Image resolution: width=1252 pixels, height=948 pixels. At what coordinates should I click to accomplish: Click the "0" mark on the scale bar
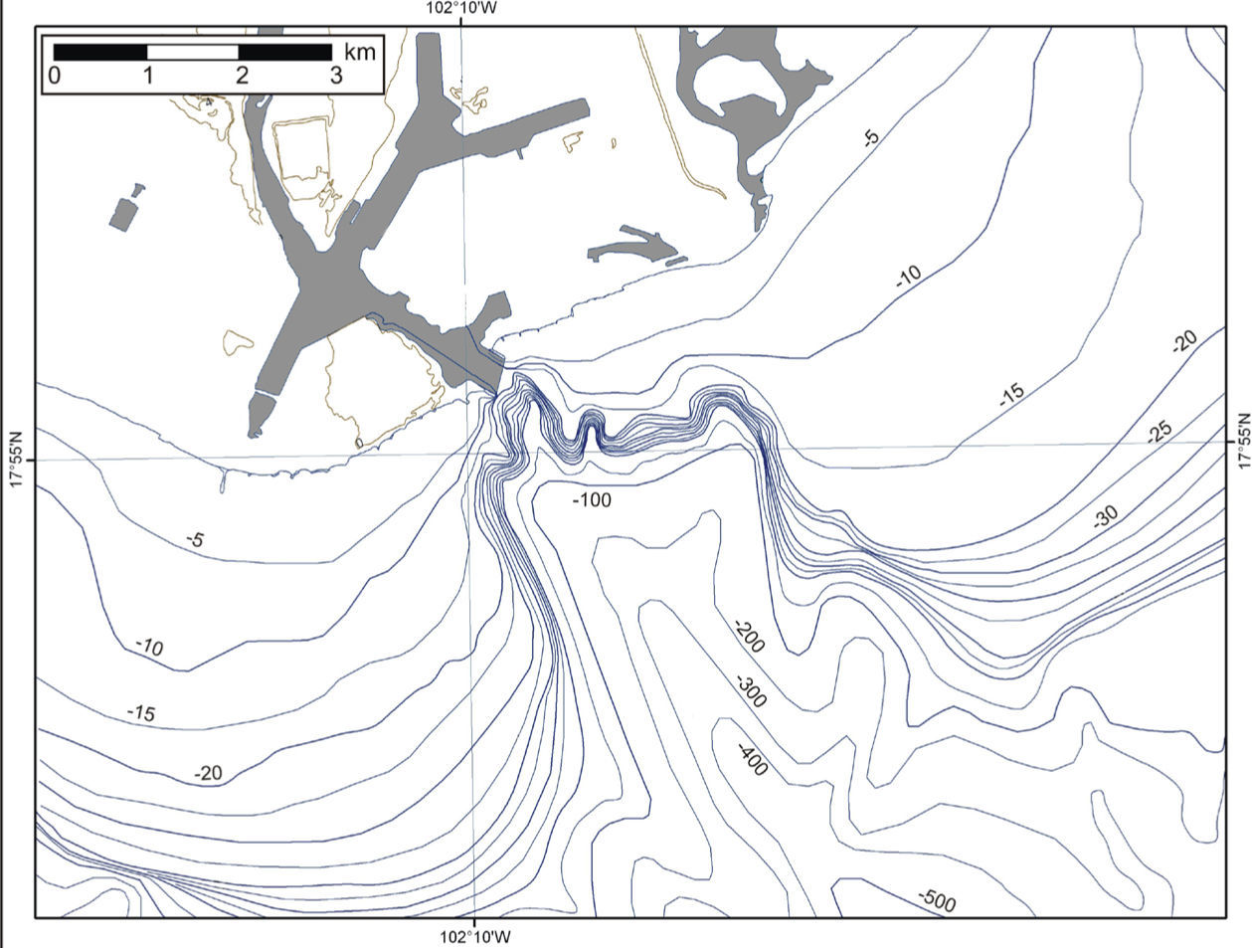54,76
